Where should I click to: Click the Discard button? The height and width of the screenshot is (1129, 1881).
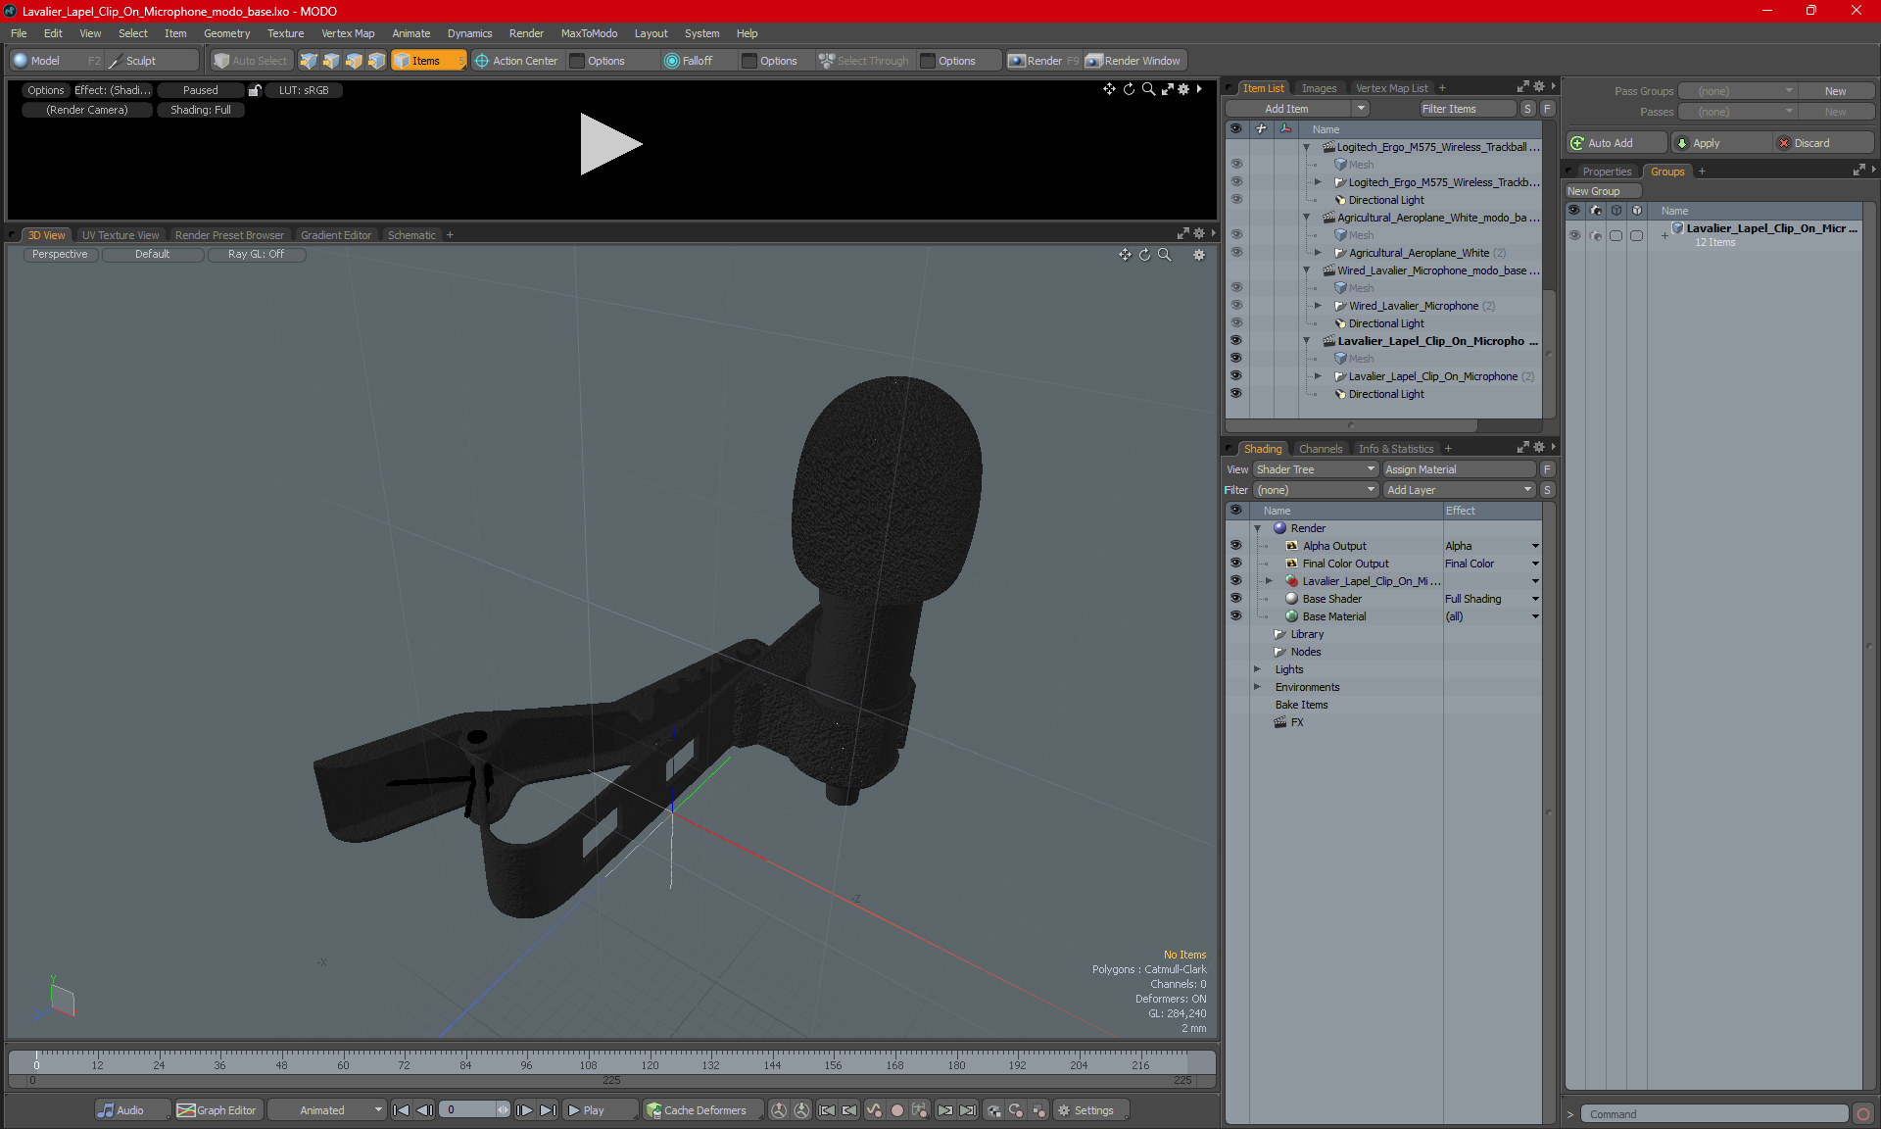click(x=1824, y=143)
